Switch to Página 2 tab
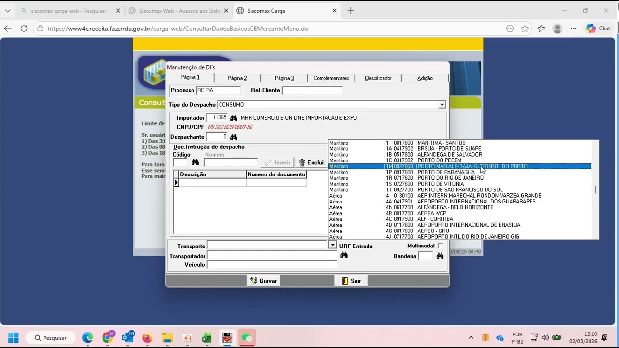Screen dimensions: 619x348 (237, 78)
